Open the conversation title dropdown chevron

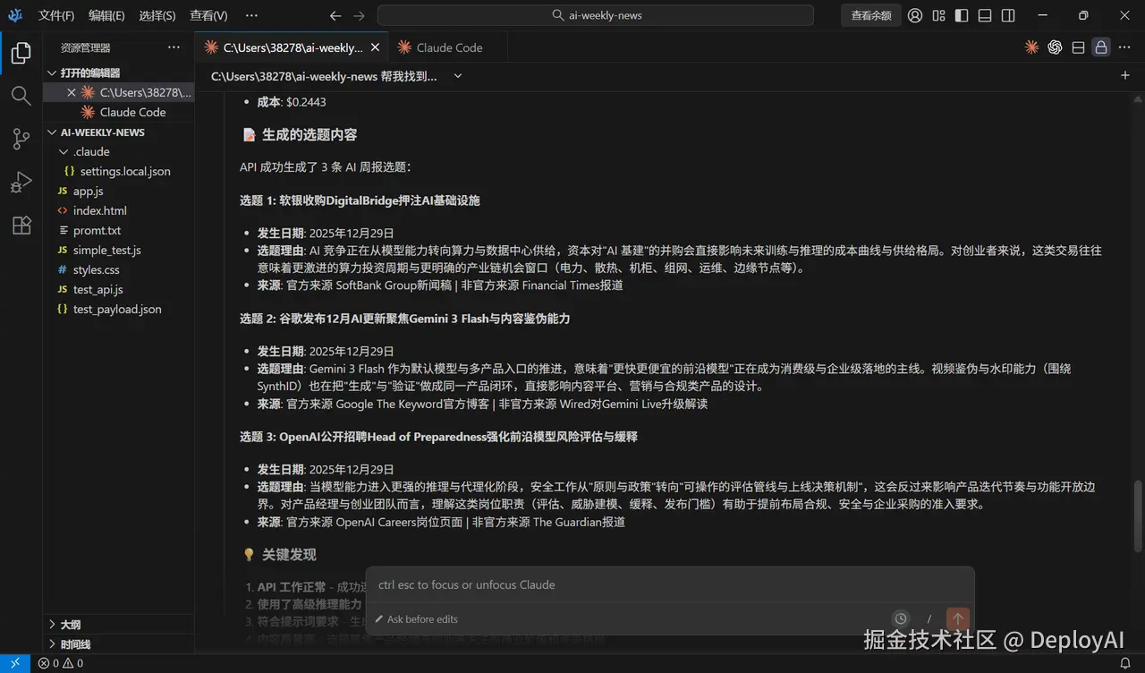click(458, 76)
